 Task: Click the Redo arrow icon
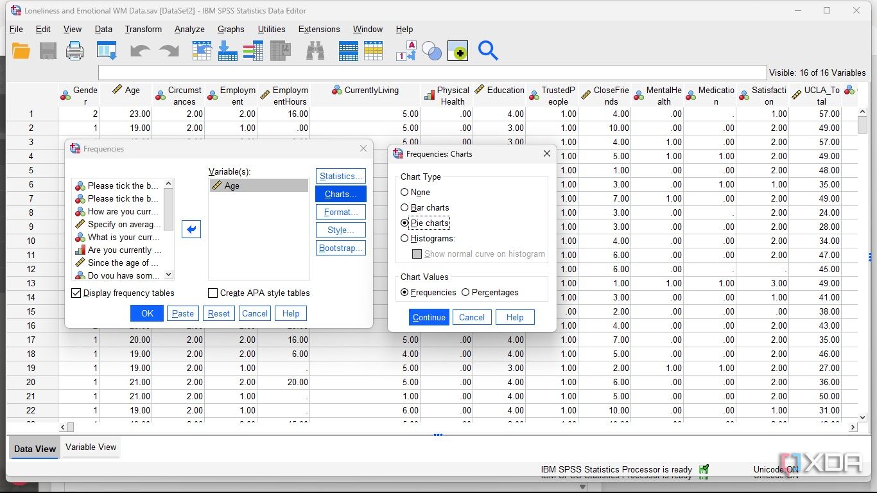[x=169, y=51]
